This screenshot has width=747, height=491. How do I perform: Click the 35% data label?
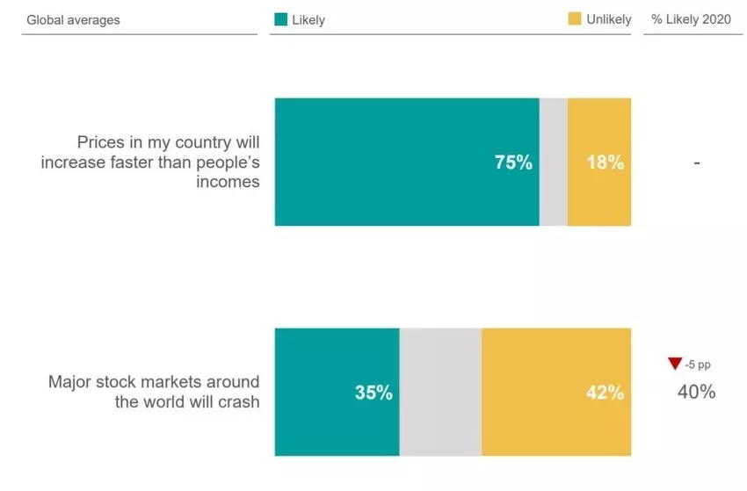373,393
